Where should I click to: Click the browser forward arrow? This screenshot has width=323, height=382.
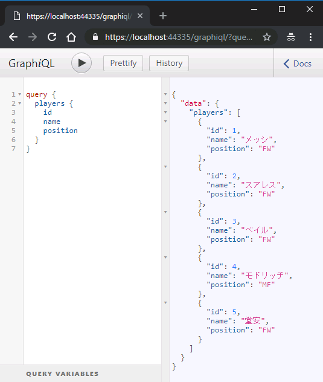pyautogui.click(x=33, y=37)
